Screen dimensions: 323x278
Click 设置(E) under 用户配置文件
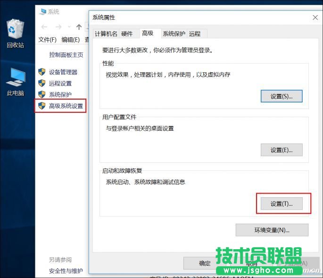(282, 150)
